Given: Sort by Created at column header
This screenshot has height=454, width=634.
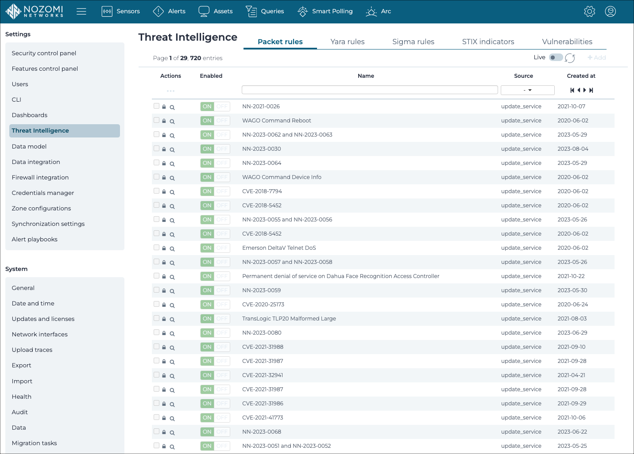Looking at the screenshot, I should pyautogui.click(x=581, y=76).
